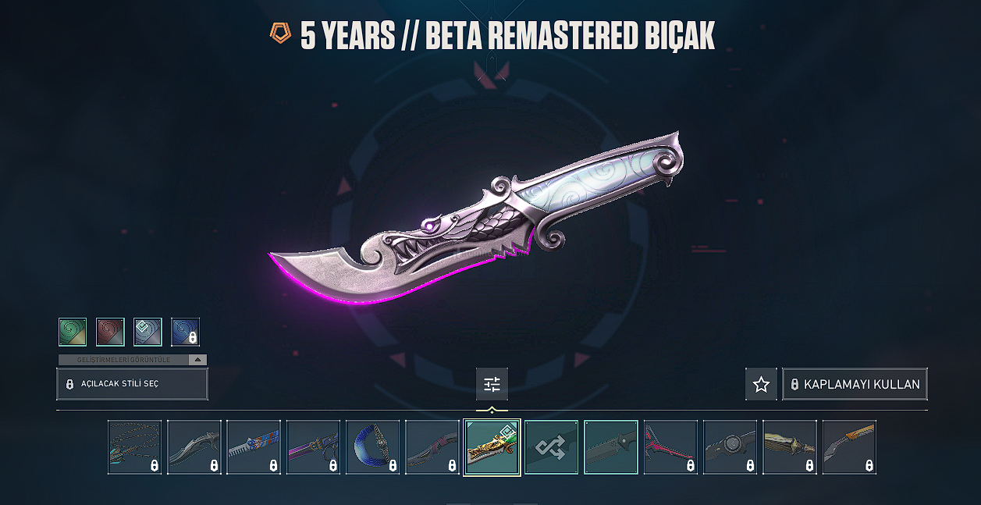
Task: Select the locked red-edged black blade thumbnail
Action: coord(671,447)
